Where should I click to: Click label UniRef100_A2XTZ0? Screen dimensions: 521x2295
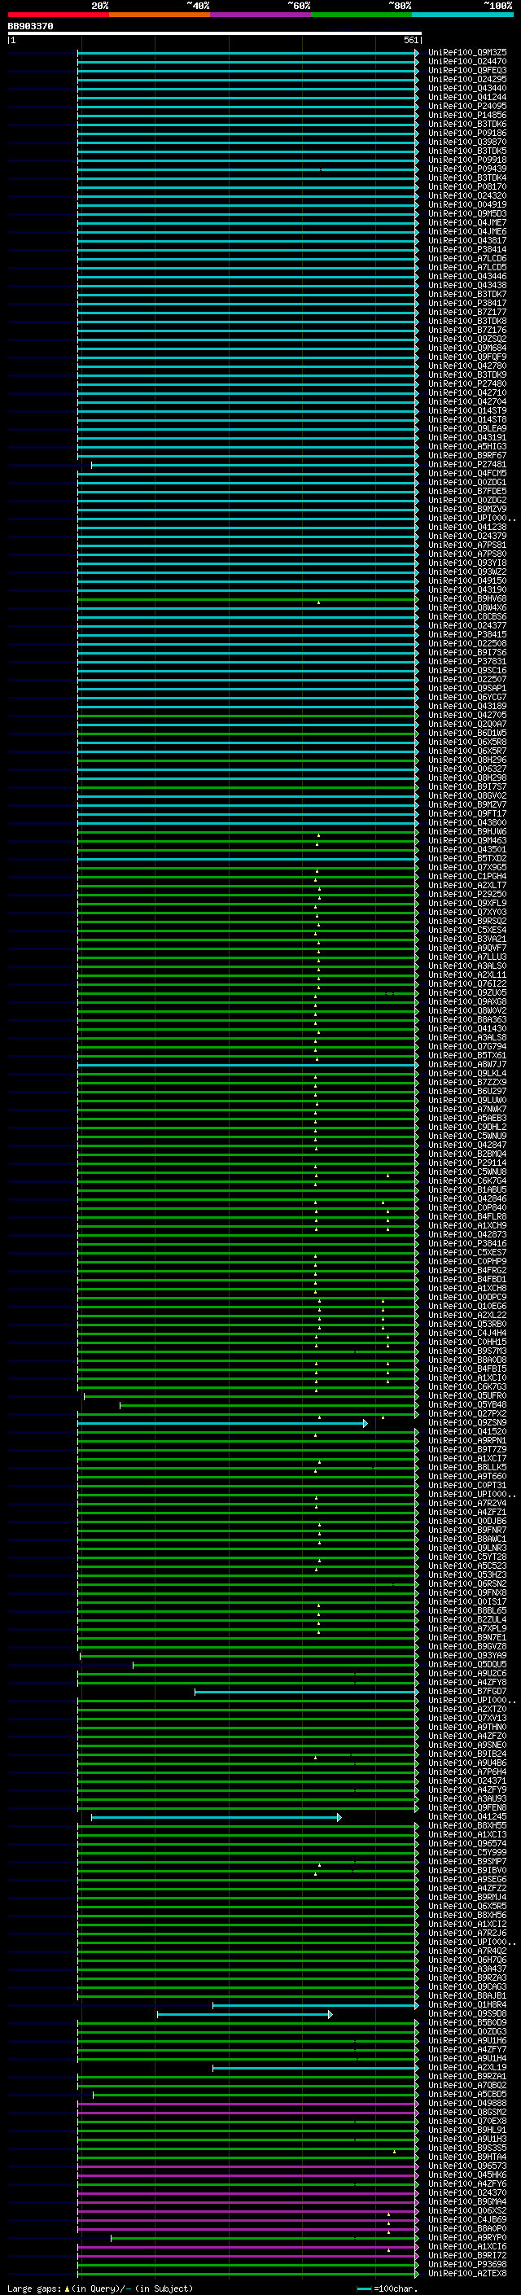(467, 1710)
